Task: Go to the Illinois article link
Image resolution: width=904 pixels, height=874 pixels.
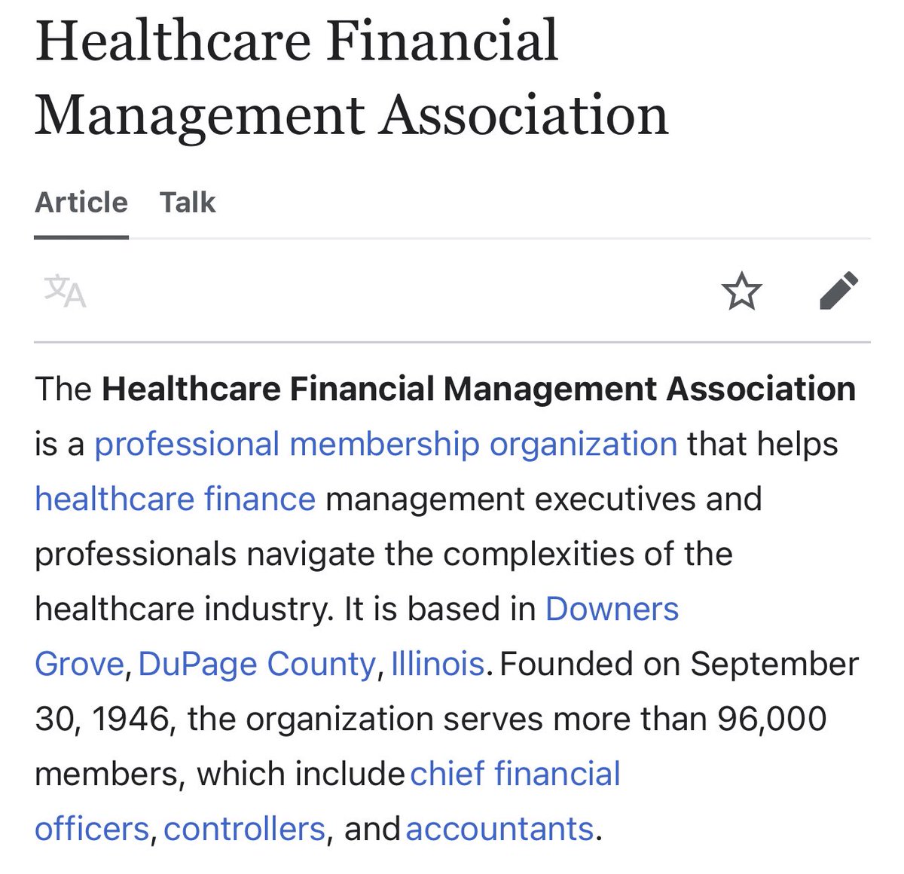Action: pos(437,665)
